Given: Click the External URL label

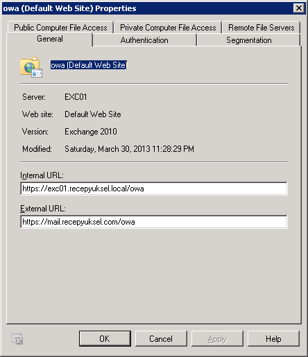Looking at the screenshot, I should [x=43, y=209].
